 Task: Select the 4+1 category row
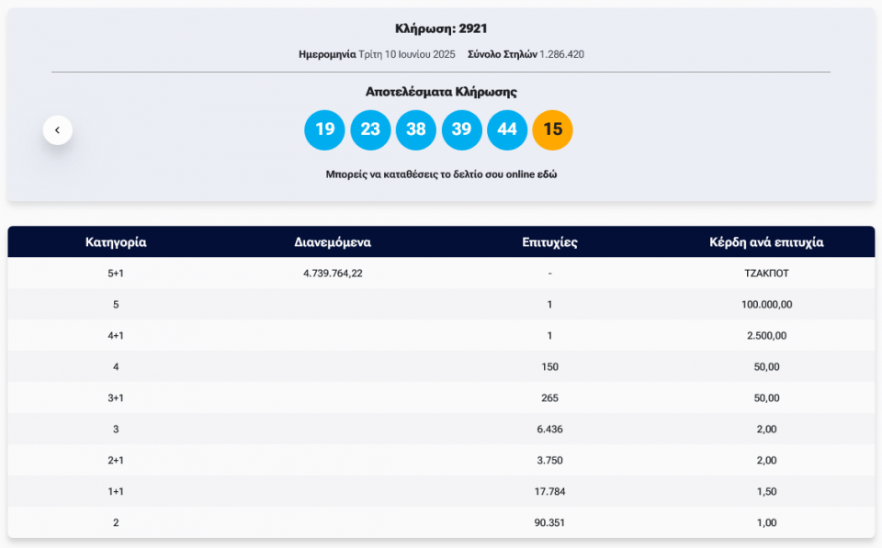tap(116, 336)
